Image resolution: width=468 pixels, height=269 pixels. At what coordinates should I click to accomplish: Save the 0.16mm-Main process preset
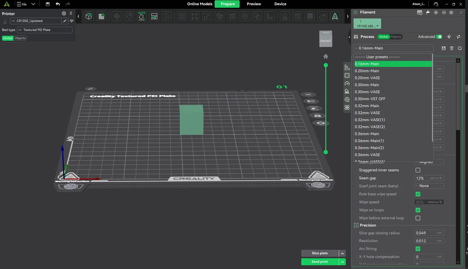[x=444, y=48]
